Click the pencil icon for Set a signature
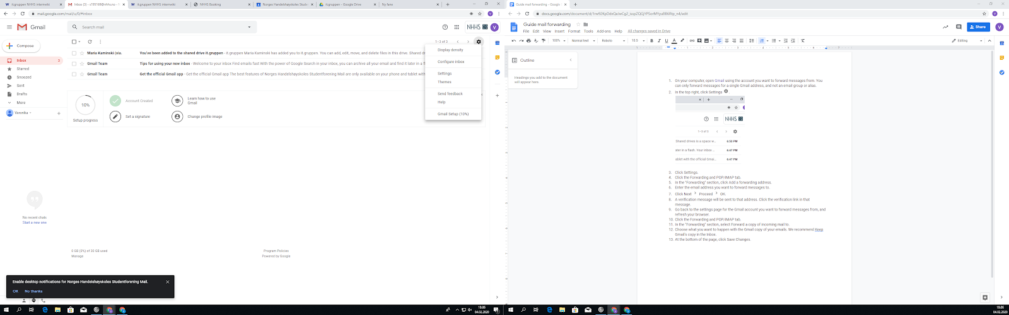1009x315 pixels. coord(115,117)
